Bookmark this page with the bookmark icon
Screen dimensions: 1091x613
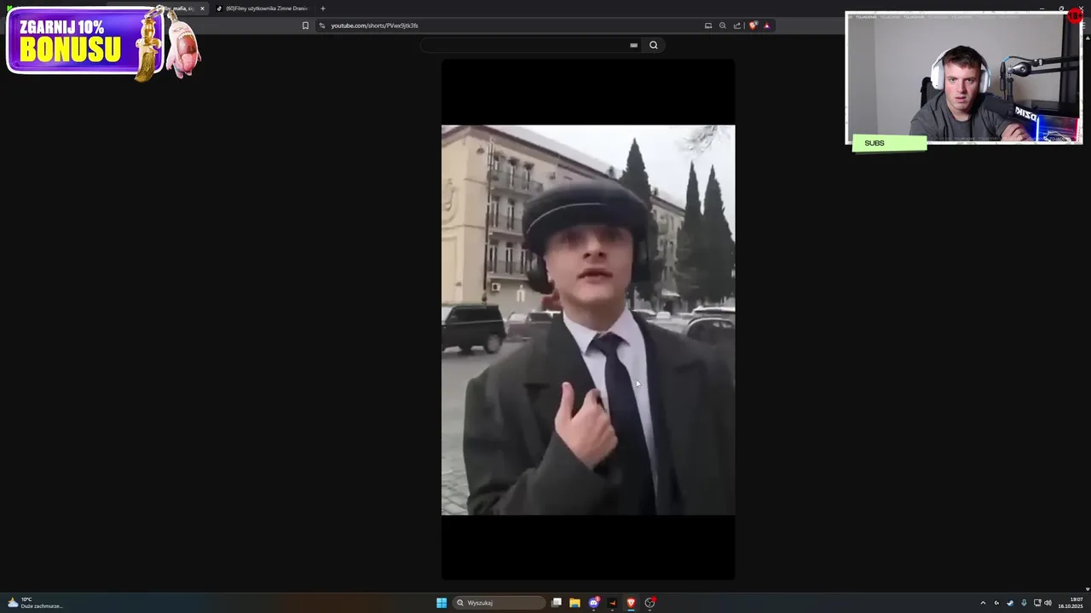[x=305, y=26]
